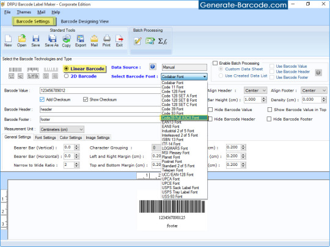Image resolution: width=330 pixels, height=247 pixels.
Task: Click the sigma formula icon
Action: 163,41
